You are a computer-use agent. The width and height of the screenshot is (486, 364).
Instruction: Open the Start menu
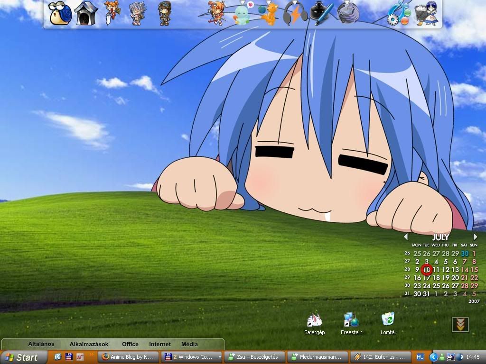click(24, 357)
